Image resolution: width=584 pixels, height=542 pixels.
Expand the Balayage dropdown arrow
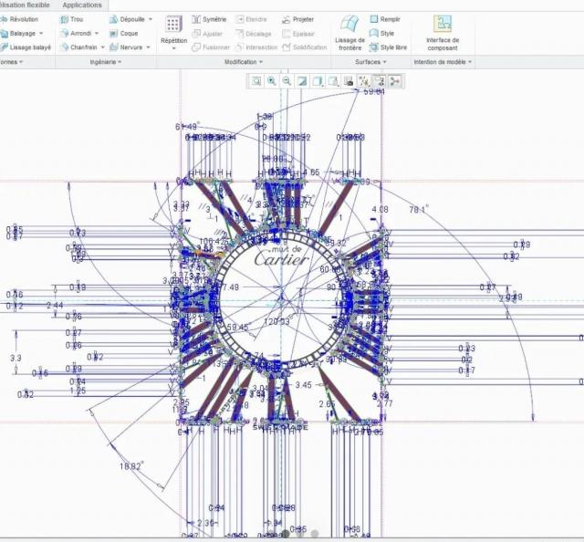tap(41, 34)
